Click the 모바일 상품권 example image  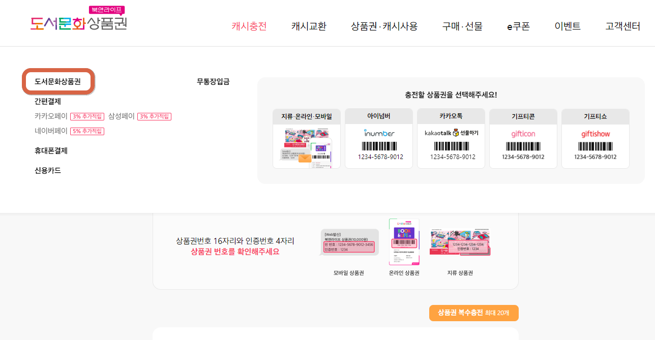349,242
